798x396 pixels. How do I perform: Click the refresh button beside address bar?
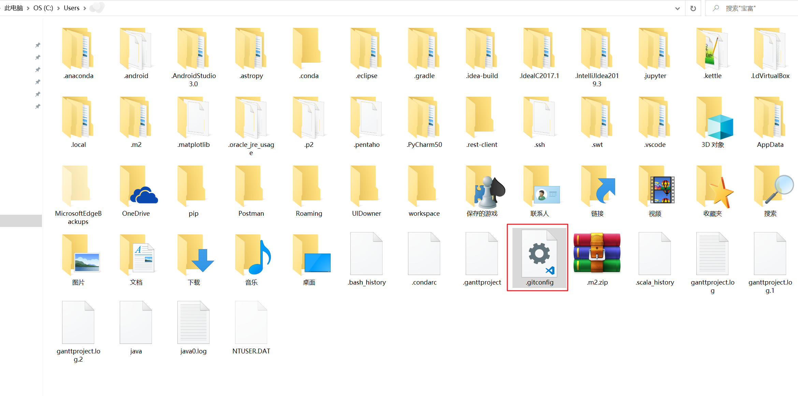click(693, 8)
